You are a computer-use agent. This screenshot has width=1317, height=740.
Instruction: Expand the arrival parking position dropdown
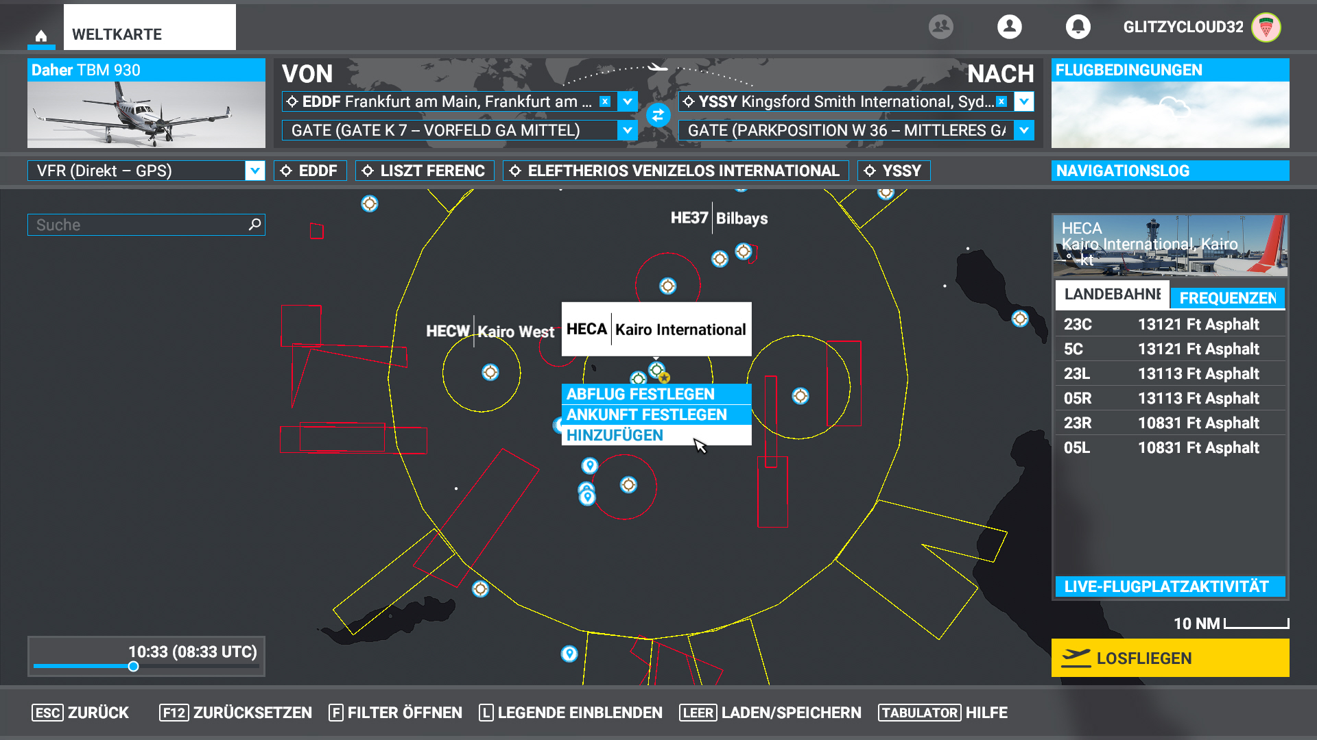1023,130
